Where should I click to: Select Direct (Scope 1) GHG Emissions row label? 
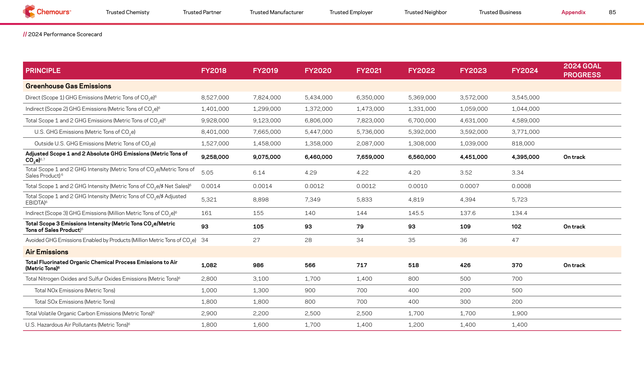pos(91,98)
